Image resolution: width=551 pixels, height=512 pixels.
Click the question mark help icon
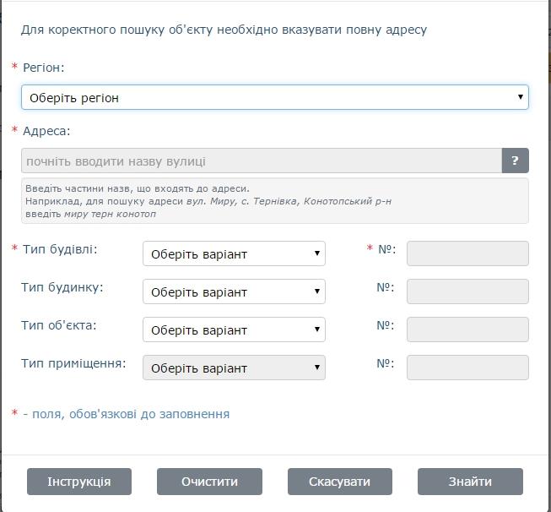coord(515,161)
